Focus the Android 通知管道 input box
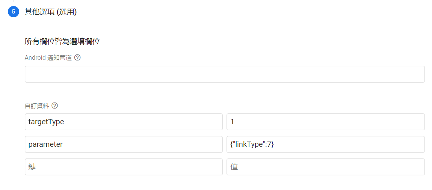This screenshot has width=432, height=190. [x=225, y=74]
